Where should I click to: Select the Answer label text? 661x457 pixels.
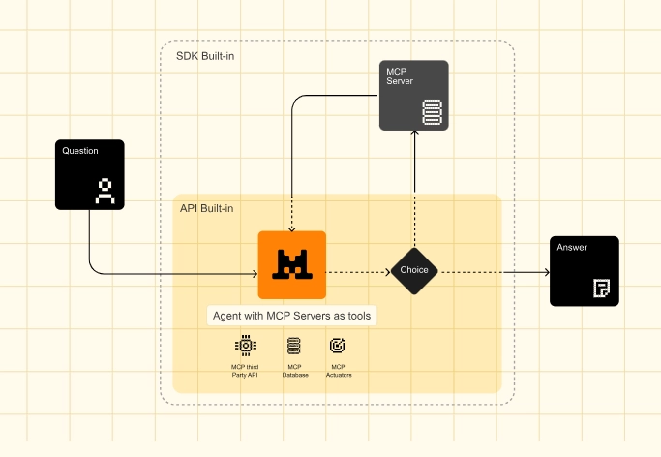point(572,248)
